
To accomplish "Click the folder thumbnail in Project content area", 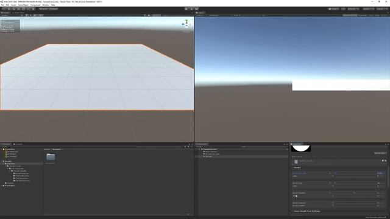I will click(x=51, y=157).
